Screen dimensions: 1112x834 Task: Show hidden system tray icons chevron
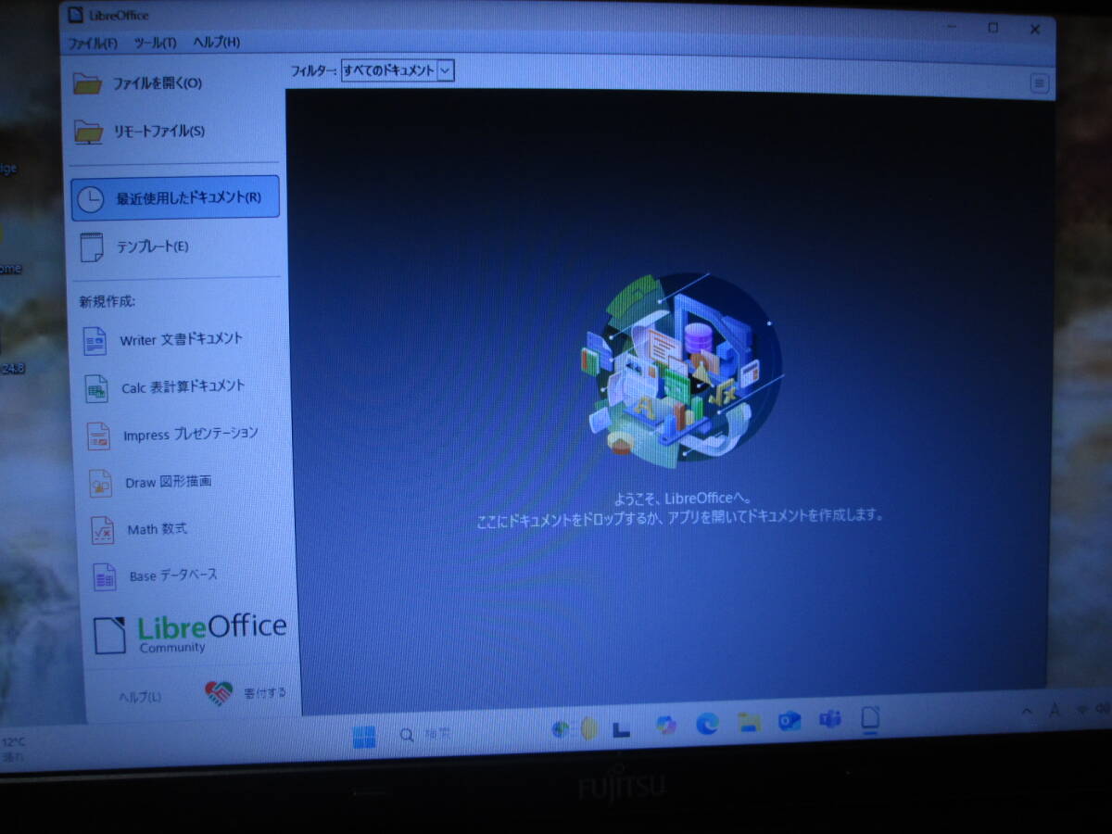click(x=1027, y=712)
